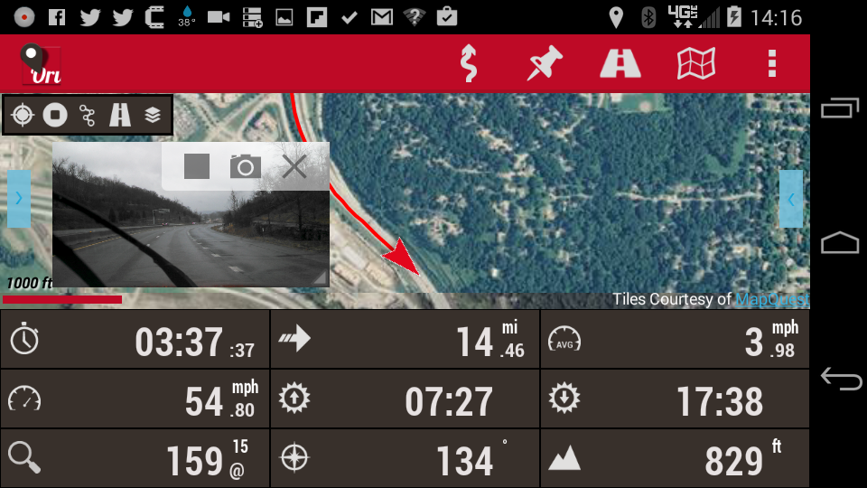Tap the 14.46 mi distance tile
Screen dimensions: 867x488
tap(405, 339)
